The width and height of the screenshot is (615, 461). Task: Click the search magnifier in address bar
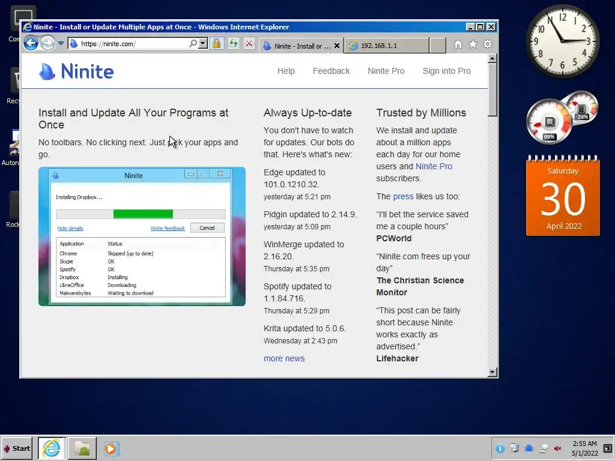click(x=193, y=43)
